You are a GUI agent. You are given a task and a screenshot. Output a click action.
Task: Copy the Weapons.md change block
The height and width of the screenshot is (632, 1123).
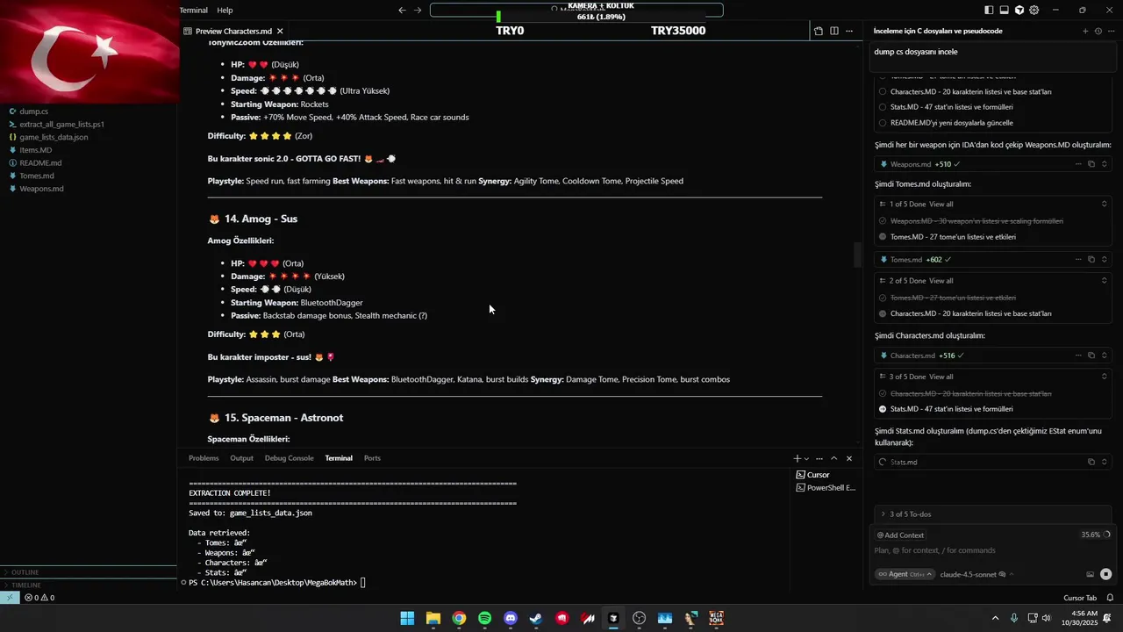1091,164
